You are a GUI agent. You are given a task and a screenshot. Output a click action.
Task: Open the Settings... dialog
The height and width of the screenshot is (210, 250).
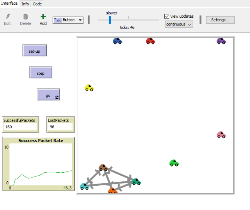[220, 20]
